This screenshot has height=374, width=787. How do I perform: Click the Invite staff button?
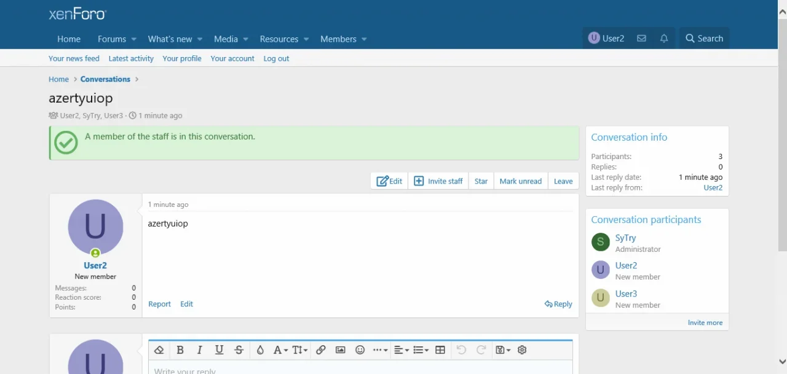coord(438,181)
